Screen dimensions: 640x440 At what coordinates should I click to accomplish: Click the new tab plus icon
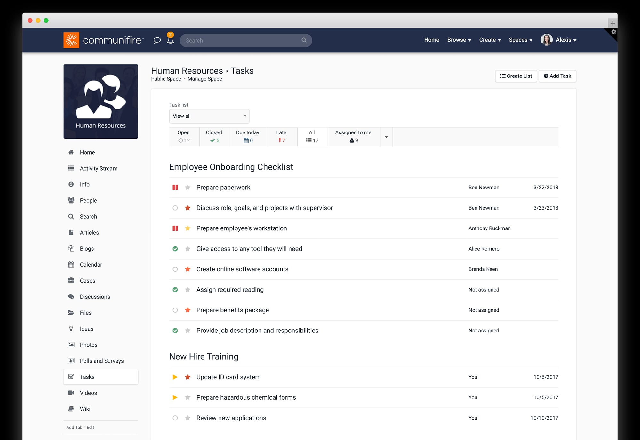pos(612,23)
